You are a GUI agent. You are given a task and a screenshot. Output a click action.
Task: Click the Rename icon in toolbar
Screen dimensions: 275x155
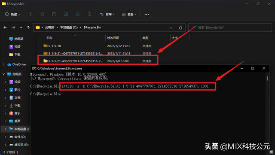pos(66,14)
